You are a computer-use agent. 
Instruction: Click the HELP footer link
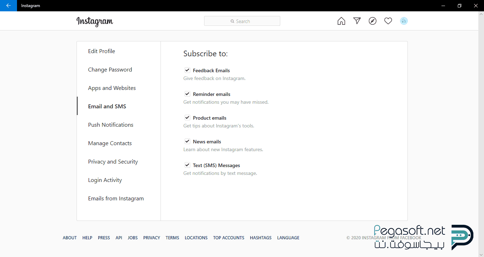coord(87,238)
